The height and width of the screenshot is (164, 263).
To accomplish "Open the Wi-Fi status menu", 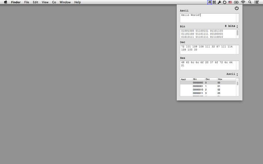I will click(x=243, y=2).
